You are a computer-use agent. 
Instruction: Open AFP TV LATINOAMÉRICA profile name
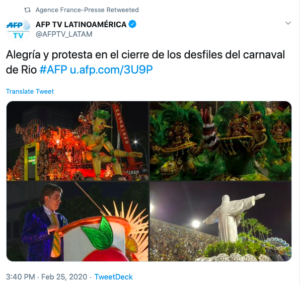point(81,24)
